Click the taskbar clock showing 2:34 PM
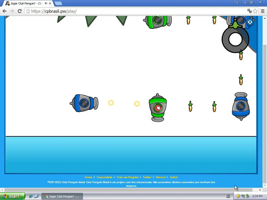The width and height of the screenshot is (267, 200). (257, 196)
